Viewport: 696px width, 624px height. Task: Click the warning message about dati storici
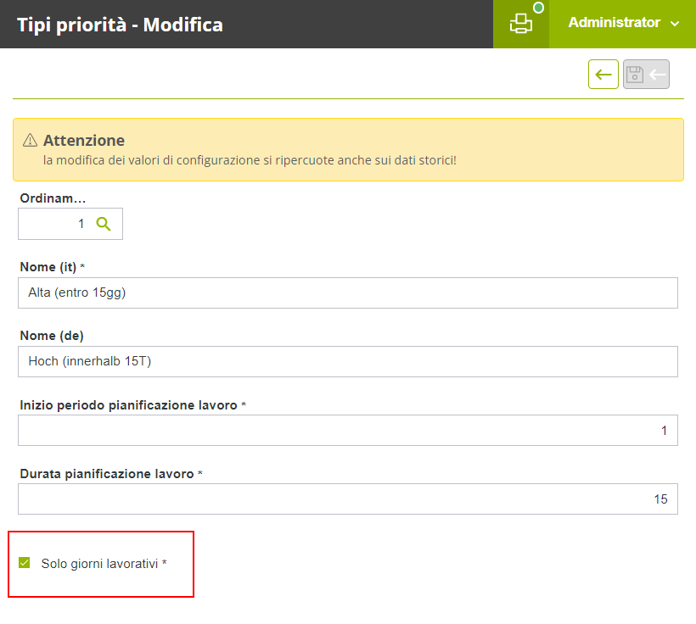(250, 159)
